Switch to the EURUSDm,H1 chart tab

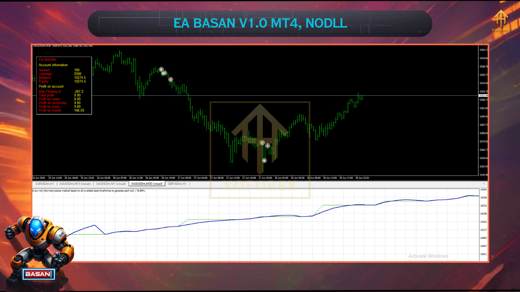(45, 184)
